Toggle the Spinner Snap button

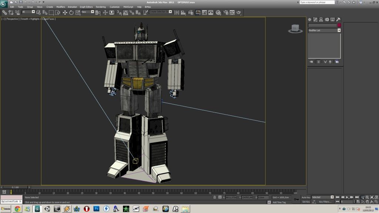[x=138, y=13]
